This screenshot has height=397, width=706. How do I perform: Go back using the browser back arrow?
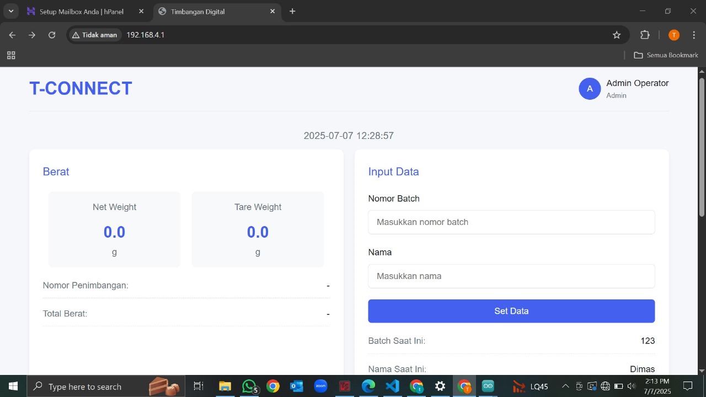pyautogui.click(x=12, y=35)
